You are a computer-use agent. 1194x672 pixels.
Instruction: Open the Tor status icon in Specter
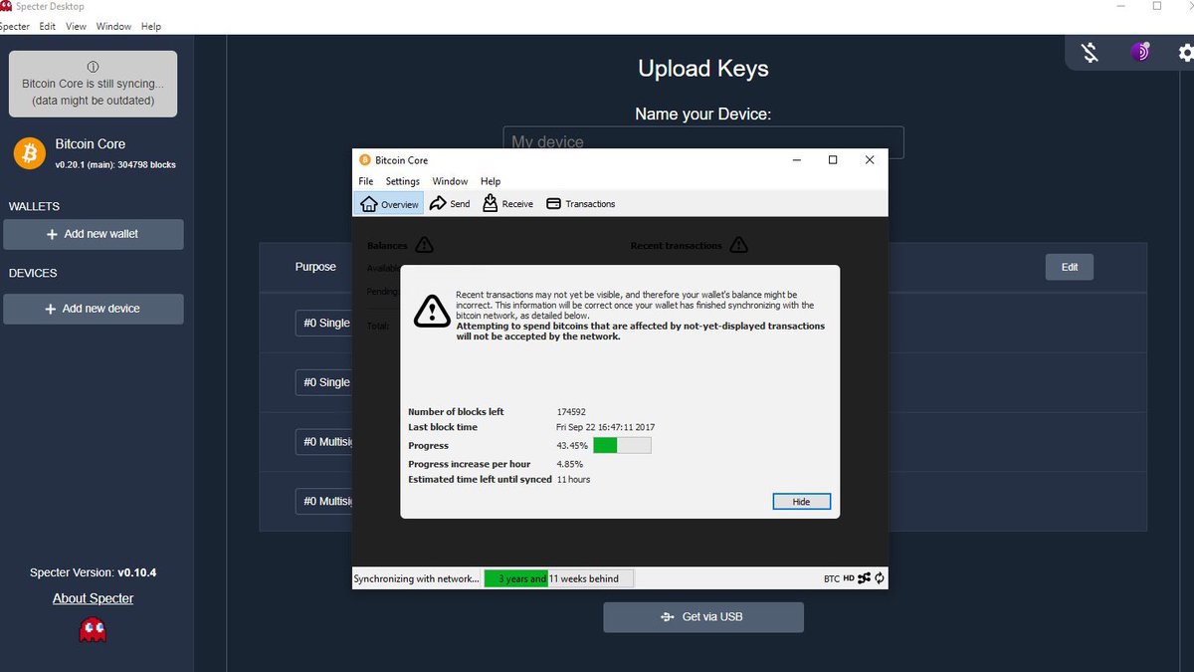[x=1140, y=52]
